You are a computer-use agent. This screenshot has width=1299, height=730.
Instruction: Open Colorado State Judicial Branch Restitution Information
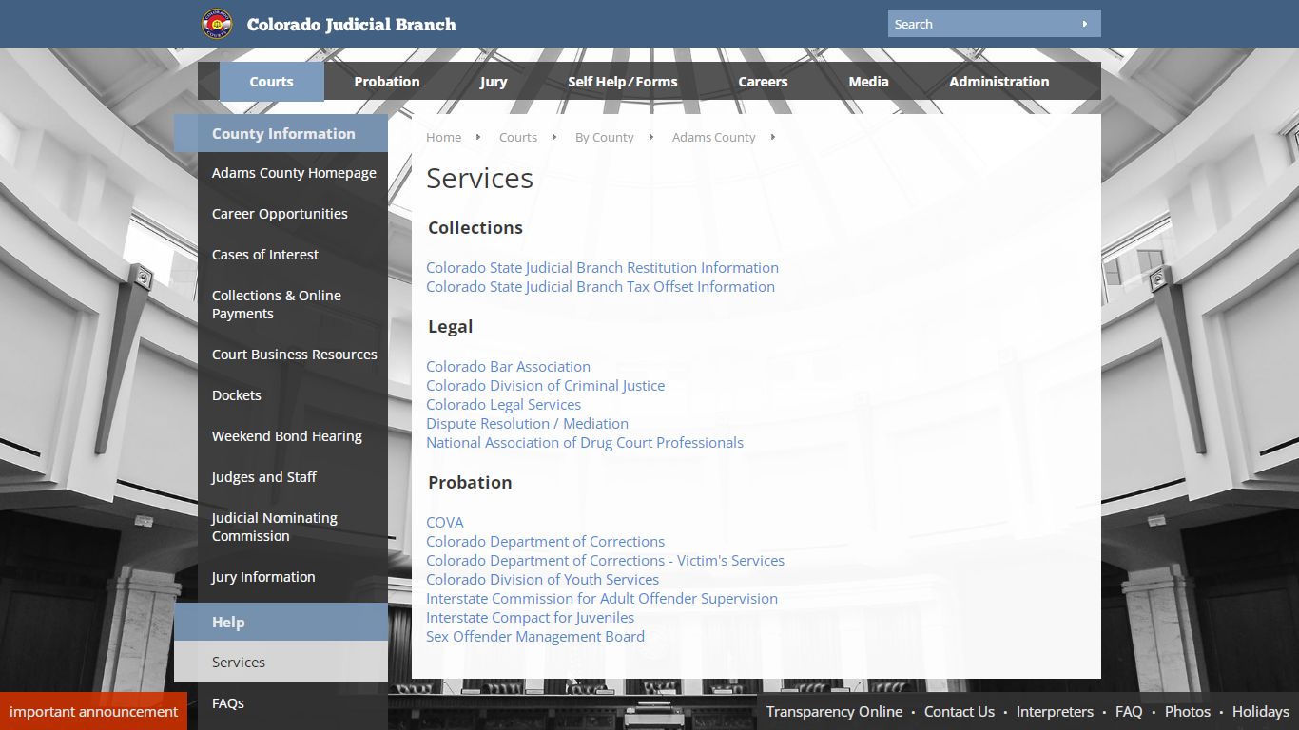click(602, 268)
